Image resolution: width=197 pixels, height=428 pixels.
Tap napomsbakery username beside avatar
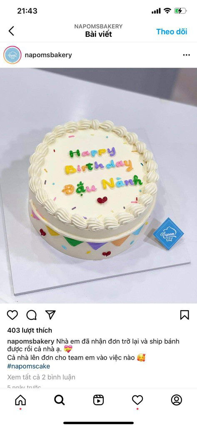(48, 55)
